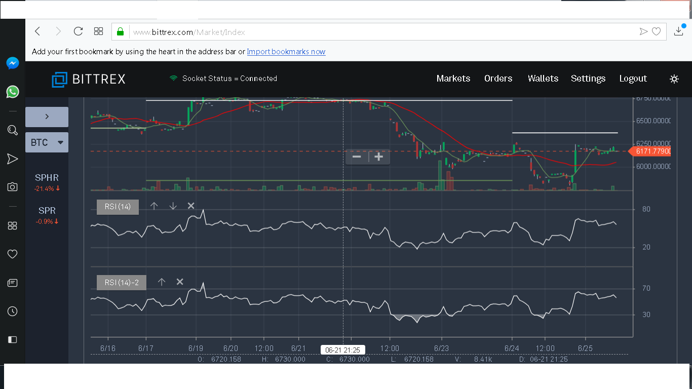Click the 30 level on second RSI axis

tap(646, 315)
